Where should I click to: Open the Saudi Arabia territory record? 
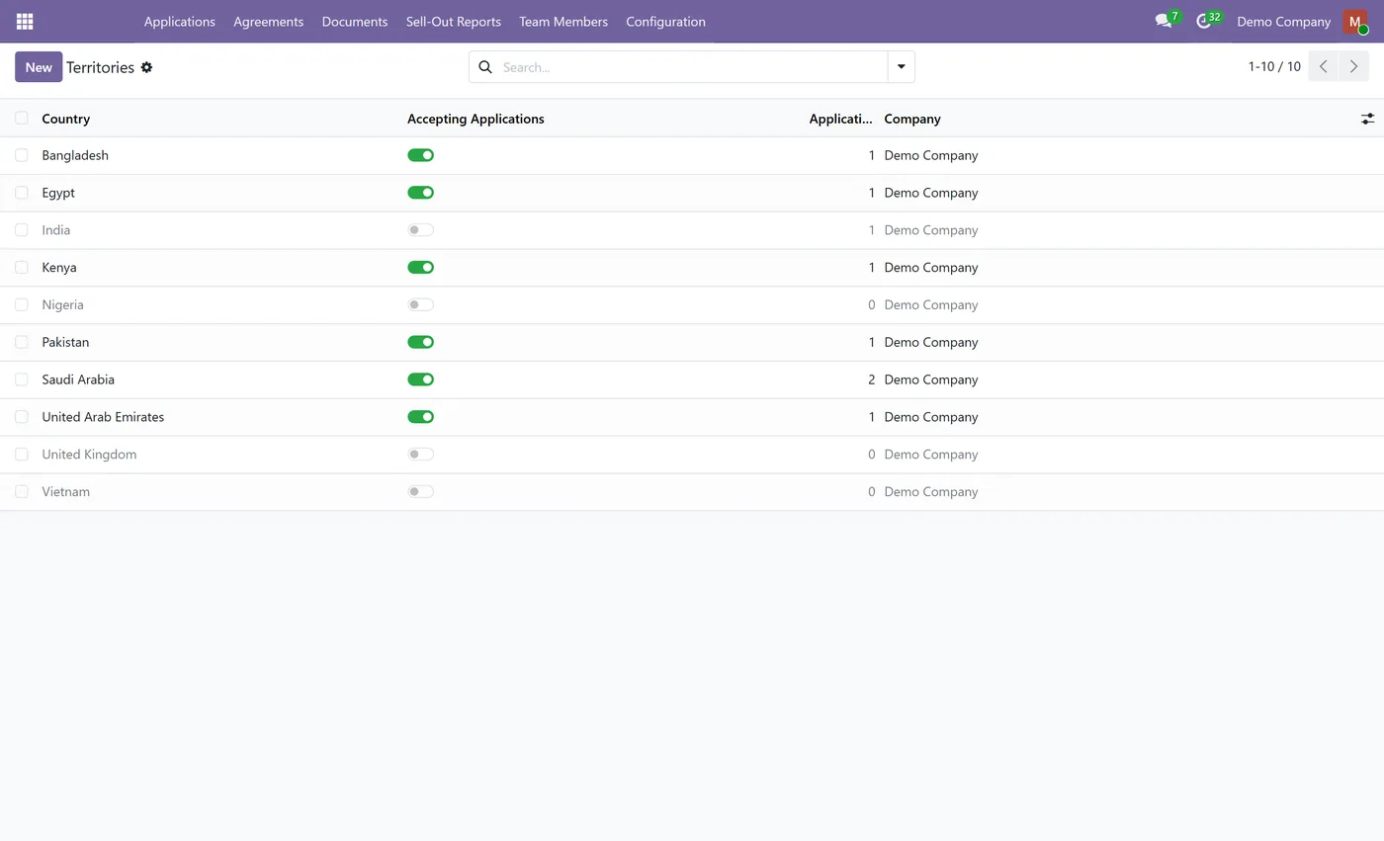(x=78, y=379)
